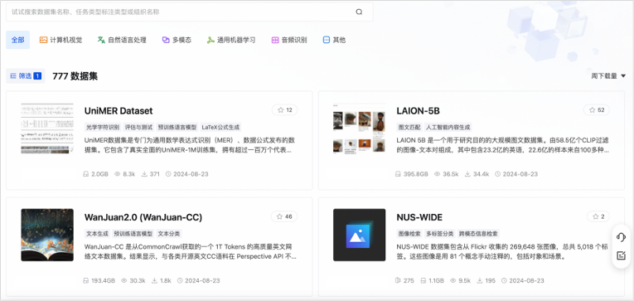Click the 多标签分类 tag
Image resolution: width=634 pixels, height=301 pixels.
[439, 234]
